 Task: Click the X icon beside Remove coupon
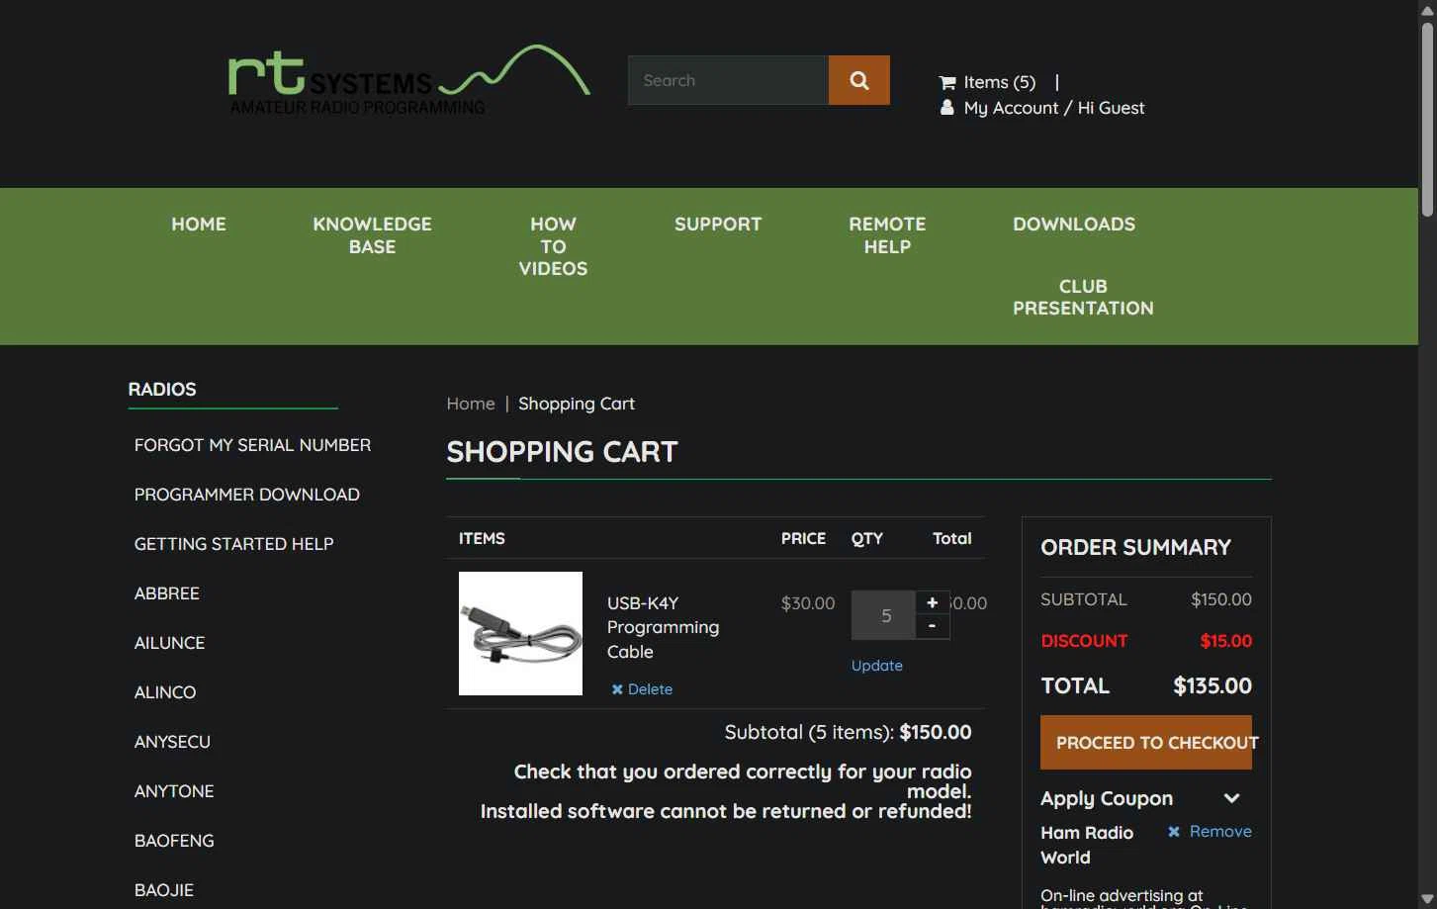(1174, 832)
